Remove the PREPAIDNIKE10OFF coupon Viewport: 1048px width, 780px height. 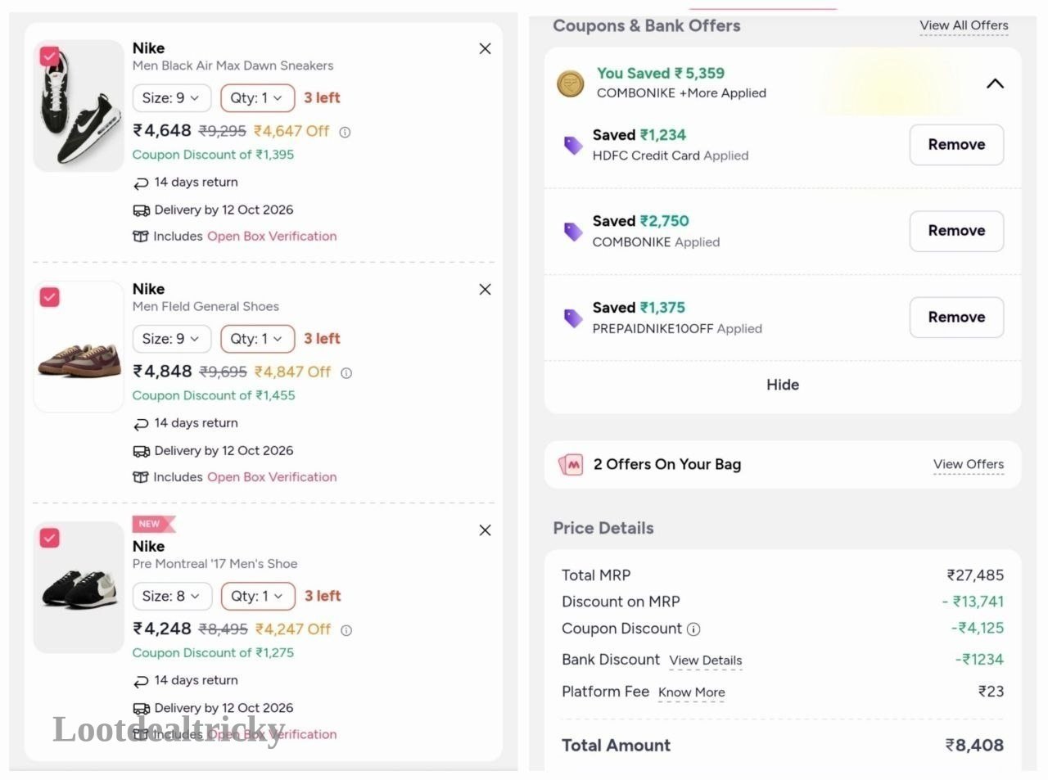(x=956, y=318)
